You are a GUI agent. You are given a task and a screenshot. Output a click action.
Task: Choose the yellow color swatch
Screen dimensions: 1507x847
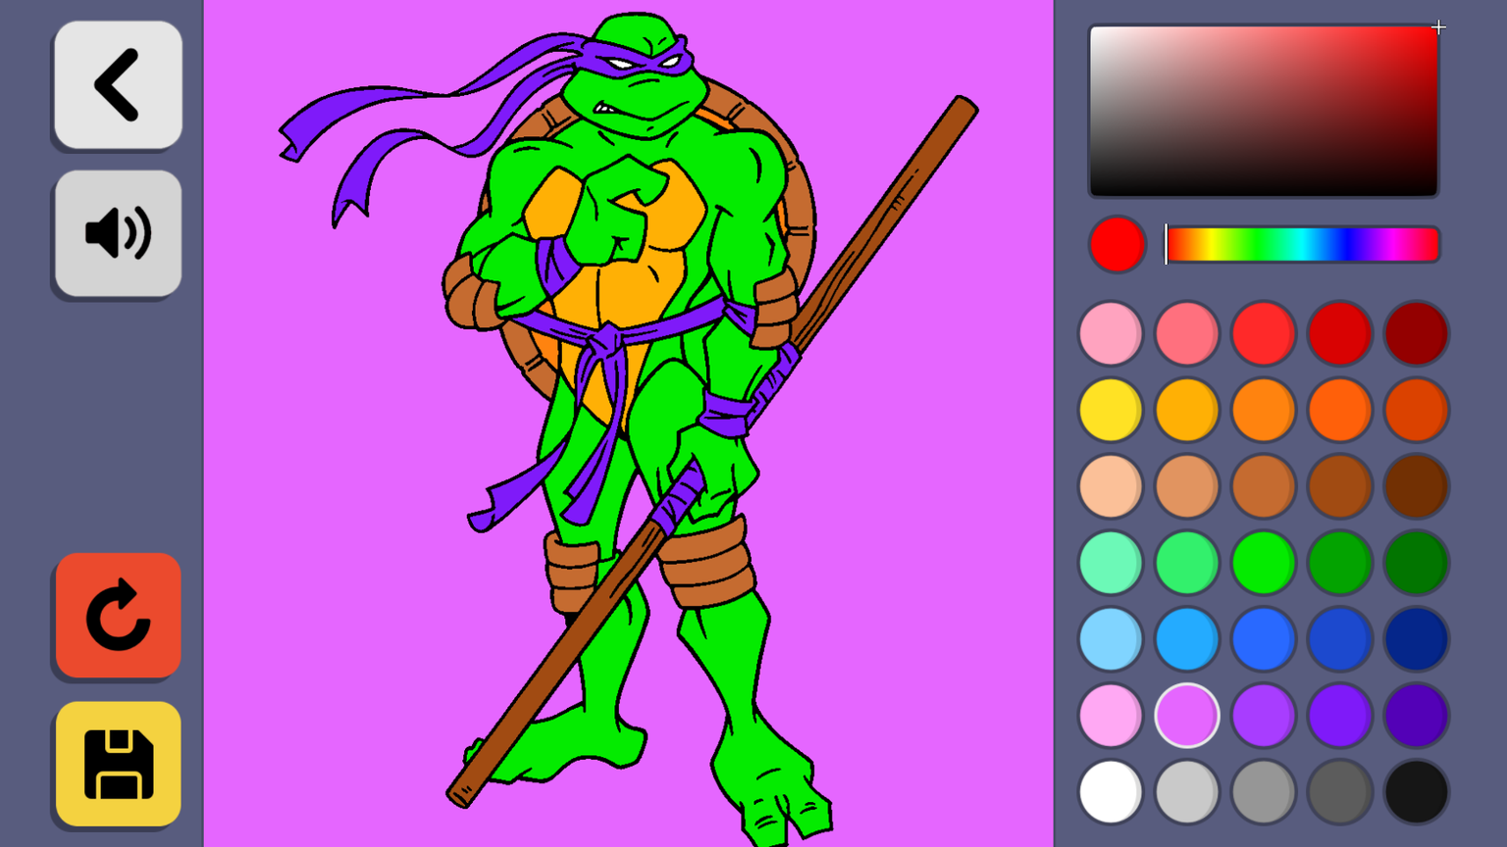[x=1111, y=410]
